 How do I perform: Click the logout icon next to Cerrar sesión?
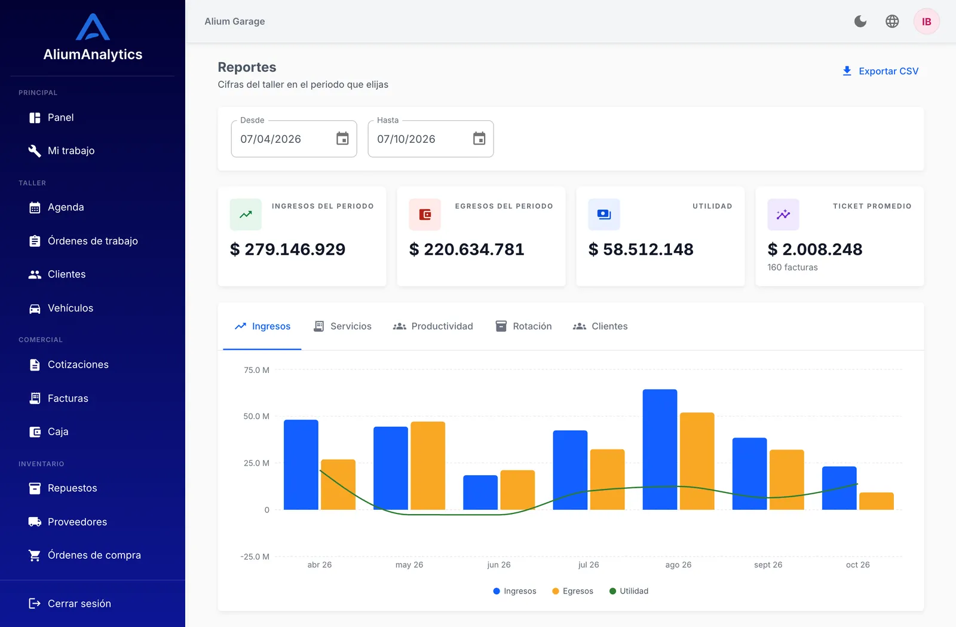(35, 604)
